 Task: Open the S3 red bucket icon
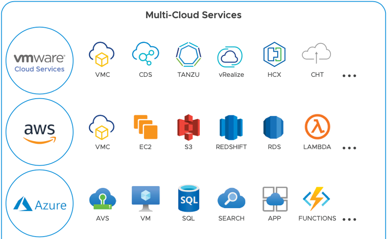[x=189, y=127]
